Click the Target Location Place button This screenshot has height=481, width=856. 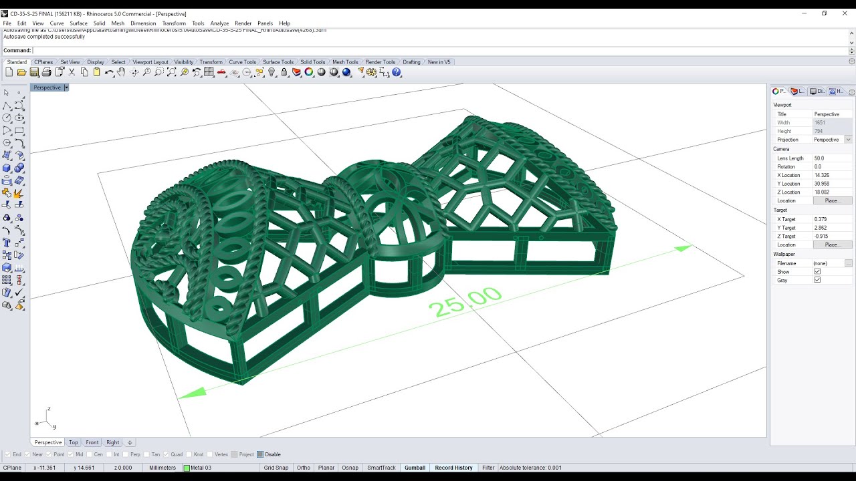(x=833, y=245)
